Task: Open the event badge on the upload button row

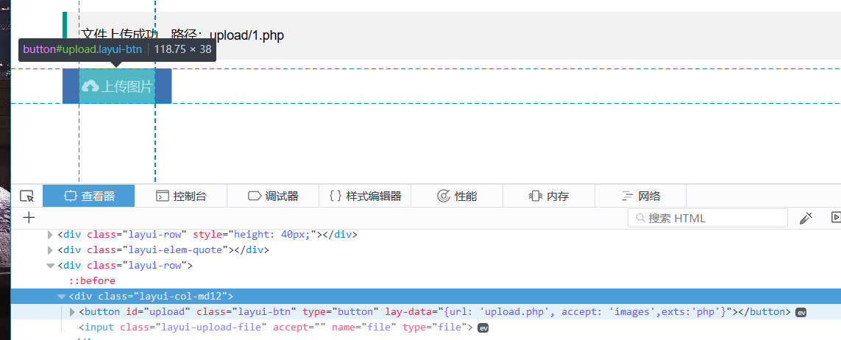Action: point(801,312)
